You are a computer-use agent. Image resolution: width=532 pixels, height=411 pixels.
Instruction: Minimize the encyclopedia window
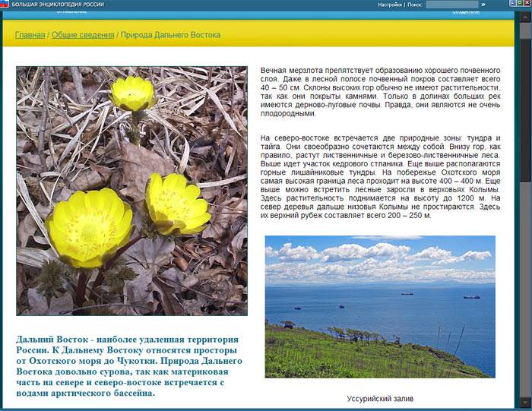coord(512,3)
